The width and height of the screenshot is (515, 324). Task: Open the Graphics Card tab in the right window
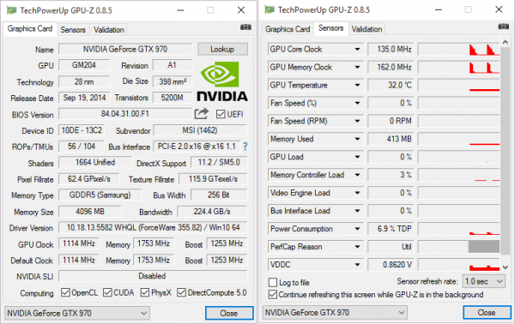[x=288, y=29]
